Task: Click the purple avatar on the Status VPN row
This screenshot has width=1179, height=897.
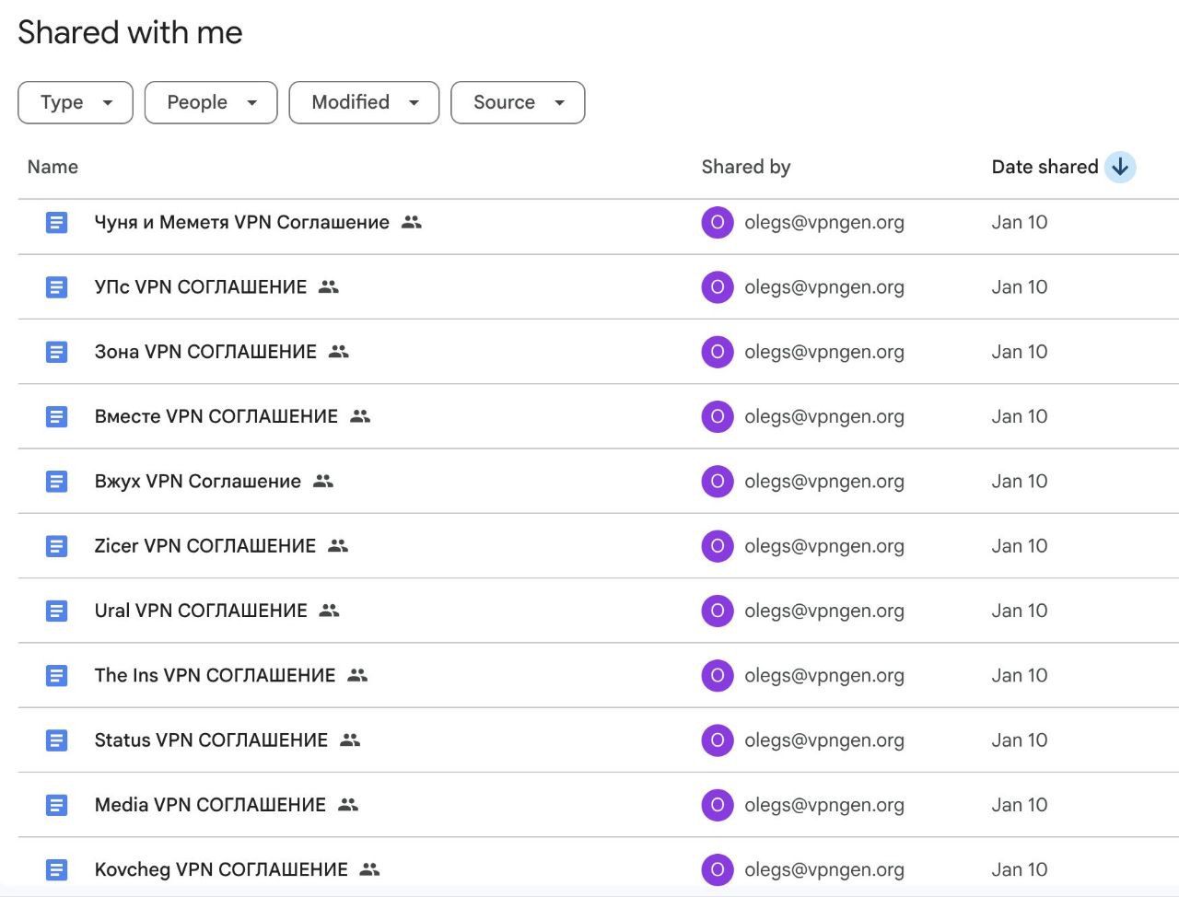Action: pos(718,740)
